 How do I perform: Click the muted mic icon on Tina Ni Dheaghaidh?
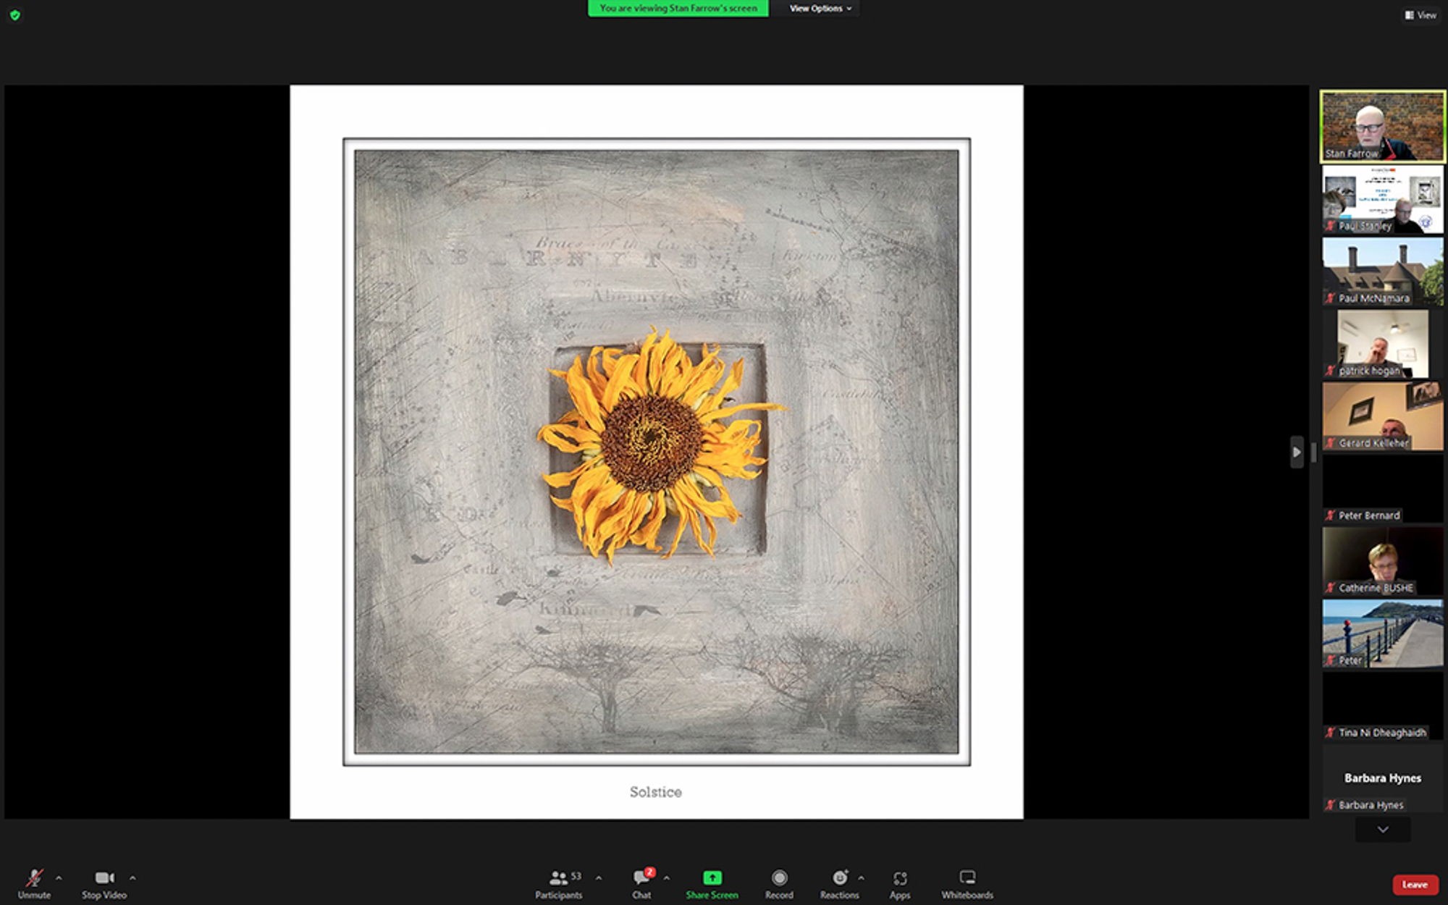pos(1330,733)
